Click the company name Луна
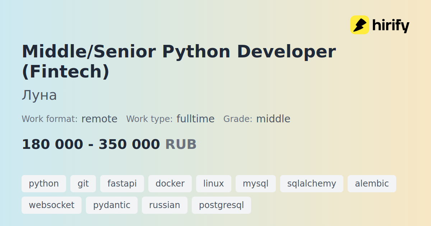 [39, 95]
